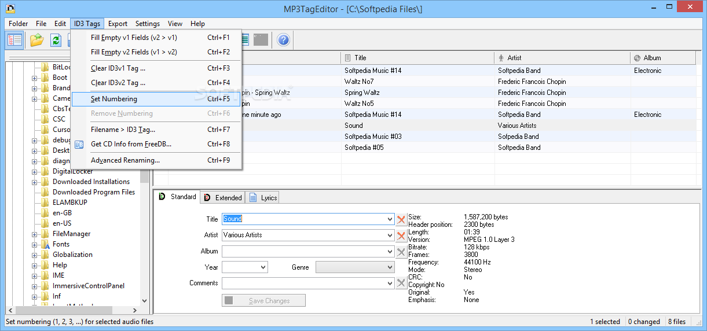Image resolution: width=707 pixels, height=331 pixels.
Task: Choose Advanced Renaming menu entry
Action: click(x=156, y=160)
